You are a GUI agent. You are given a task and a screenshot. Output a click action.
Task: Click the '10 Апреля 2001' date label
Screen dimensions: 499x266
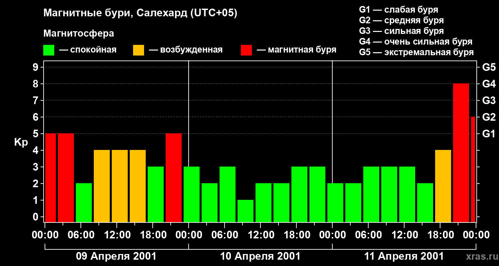pos(260,256)
